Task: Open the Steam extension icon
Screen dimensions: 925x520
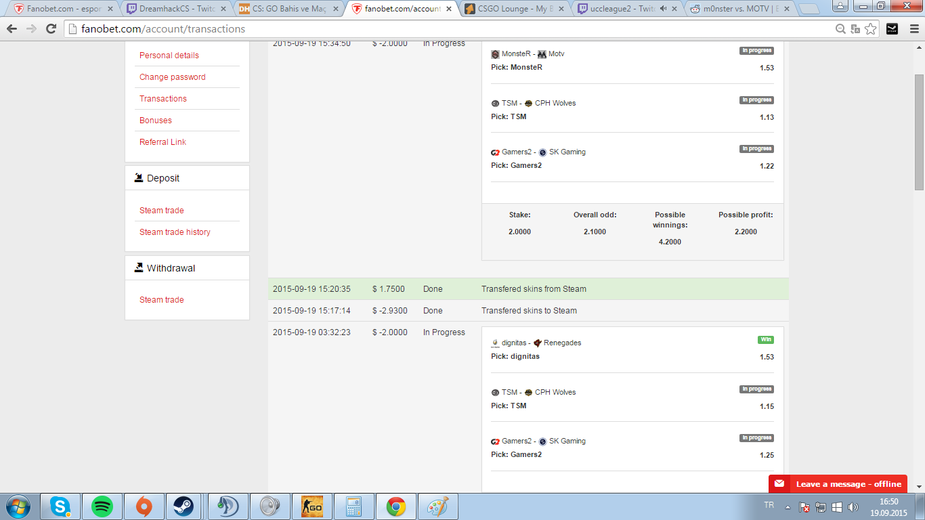Action: tap(892, 29)
